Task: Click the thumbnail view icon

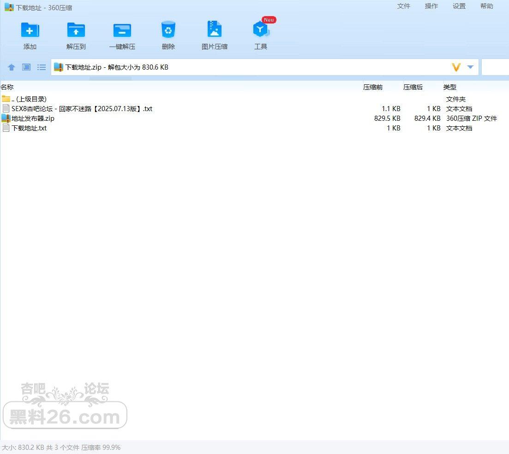Action: (x=26, y=67)
